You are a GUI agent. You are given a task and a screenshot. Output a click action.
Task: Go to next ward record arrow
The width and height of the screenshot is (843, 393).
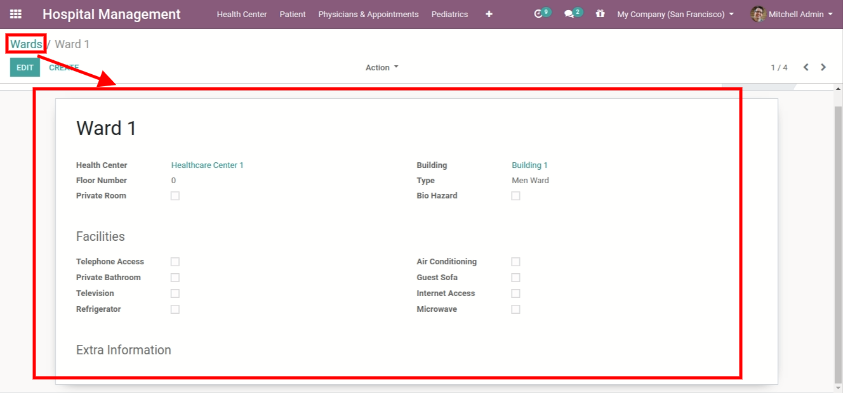click(823, 67)
